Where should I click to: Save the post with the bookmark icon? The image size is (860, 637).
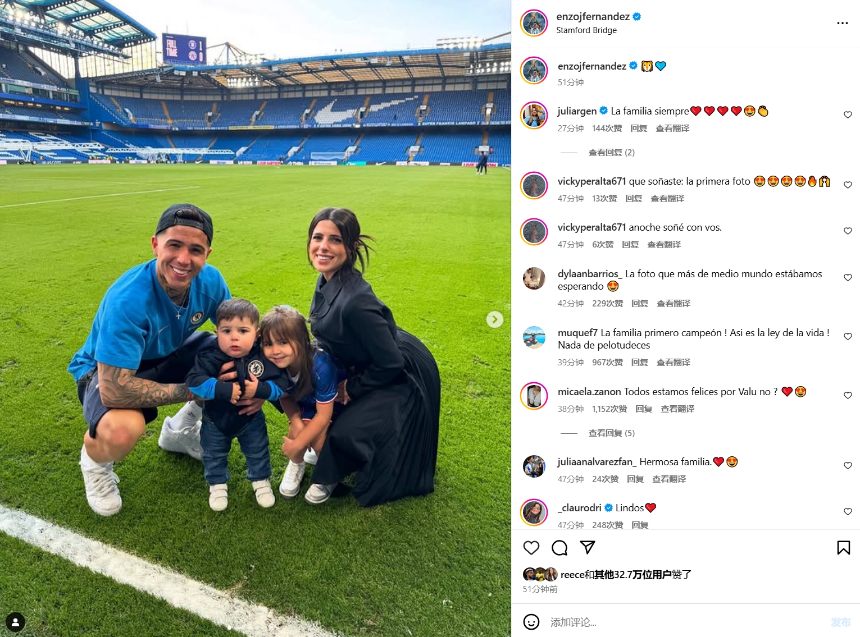click(x=843, y=548)
